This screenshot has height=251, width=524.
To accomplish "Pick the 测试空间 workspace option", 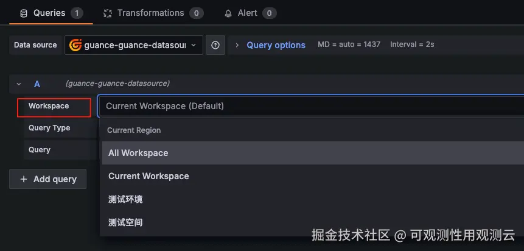I will 125,222.
